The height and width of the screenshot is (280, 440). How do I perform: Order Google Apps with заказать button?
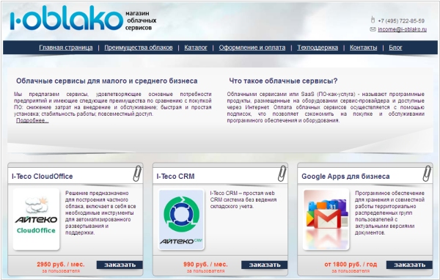tap(409, 265)
